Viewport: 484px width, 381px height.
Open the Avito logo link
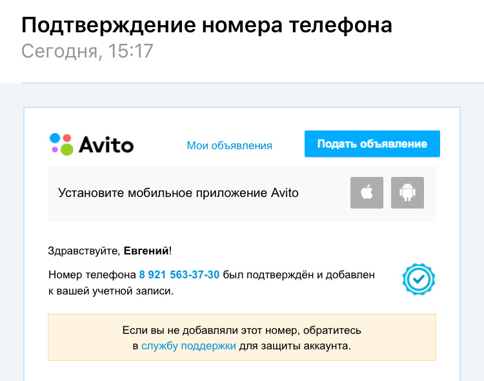tap(92, 144)
